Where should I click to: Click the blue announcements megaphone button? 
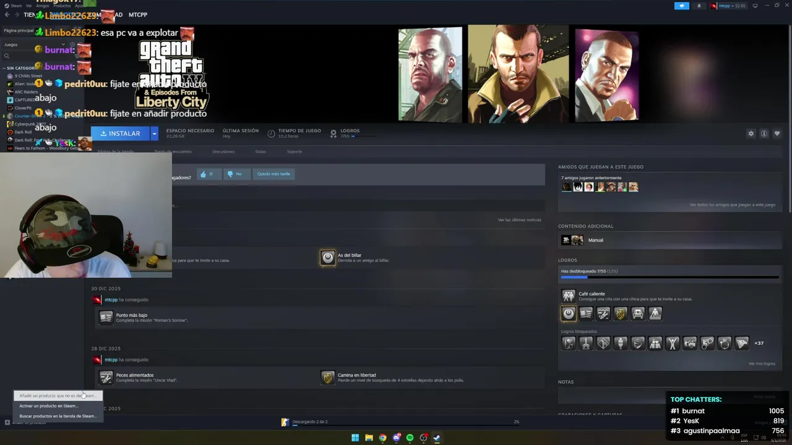(x=681, y=6)
